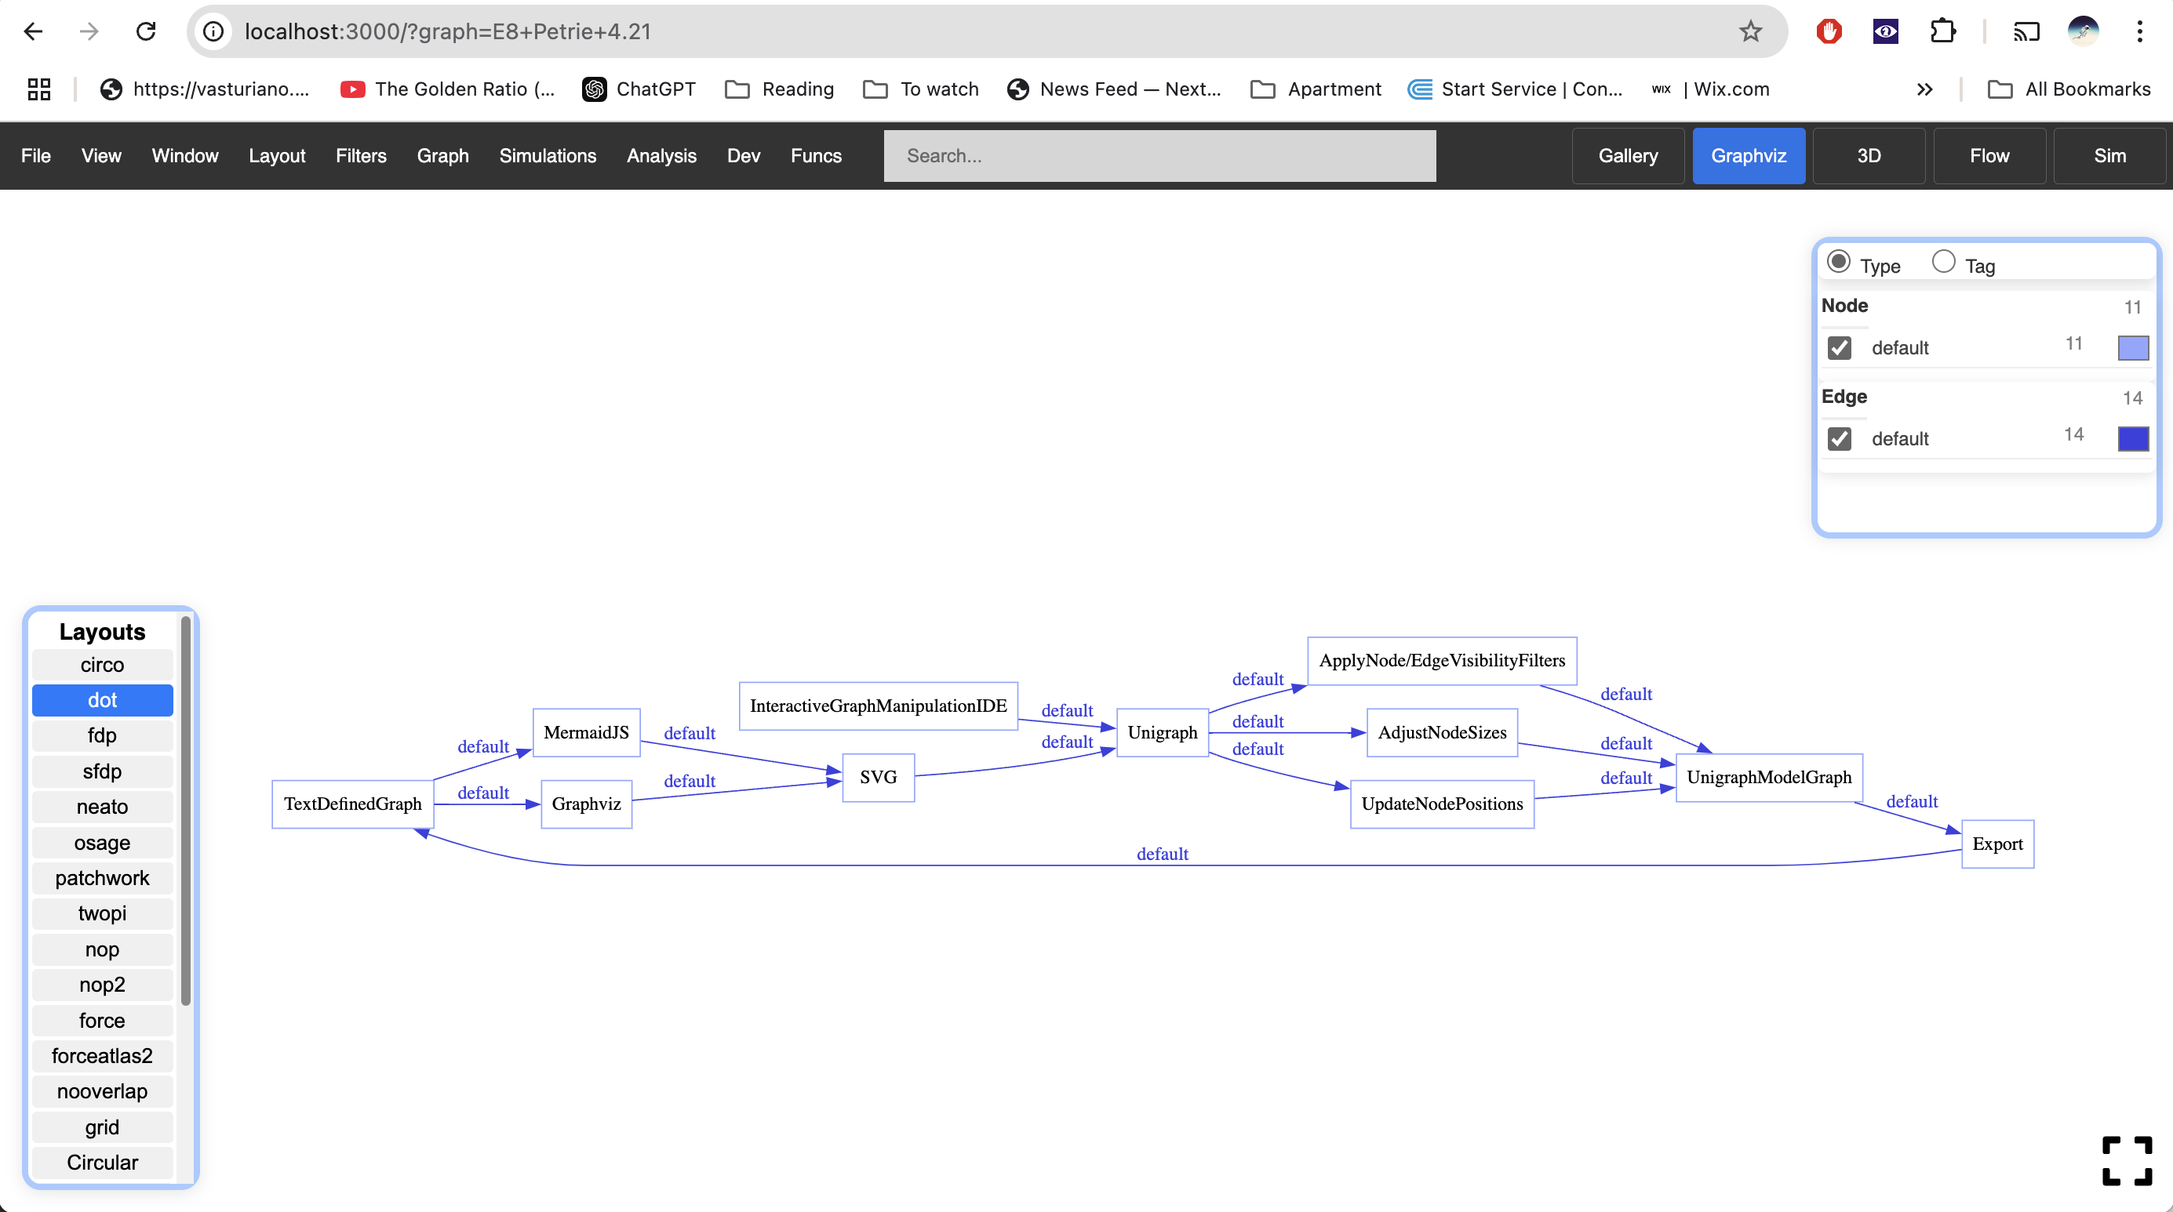Select the Tag radio button
Image resolution: width=2173 pixels, height=1212 pixels.
coord(1944,262)
